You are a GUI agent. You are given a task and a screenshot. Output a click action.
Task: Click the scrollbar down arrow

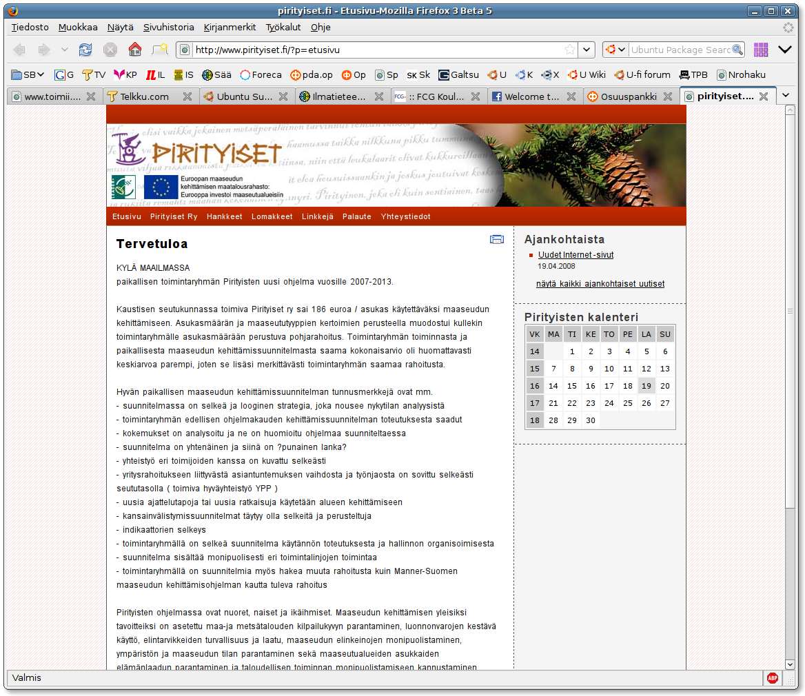790,665
